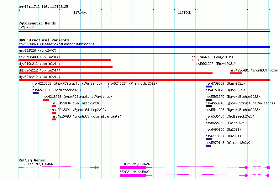Click the red bar beneath dgv519e212
Viewport: 279px width, 179px height.
tap(66, 67)
